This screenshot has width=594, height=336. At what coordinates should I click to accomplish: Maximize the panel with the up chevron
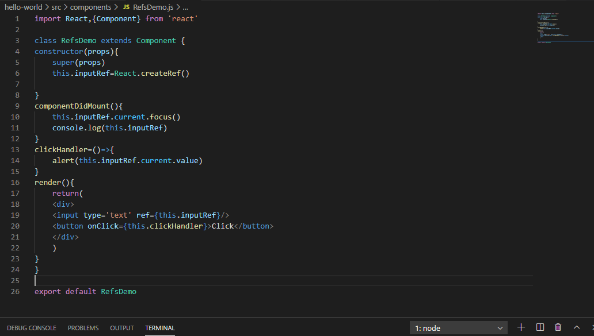point(577,328)
